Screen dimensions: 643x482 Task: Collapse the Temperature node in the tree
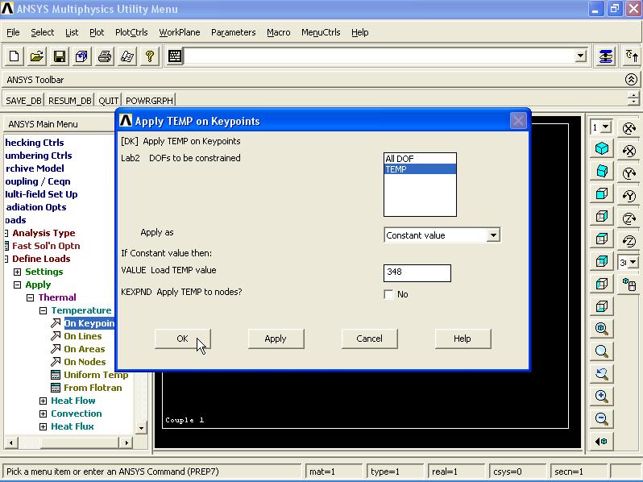[x=43, y=310]
